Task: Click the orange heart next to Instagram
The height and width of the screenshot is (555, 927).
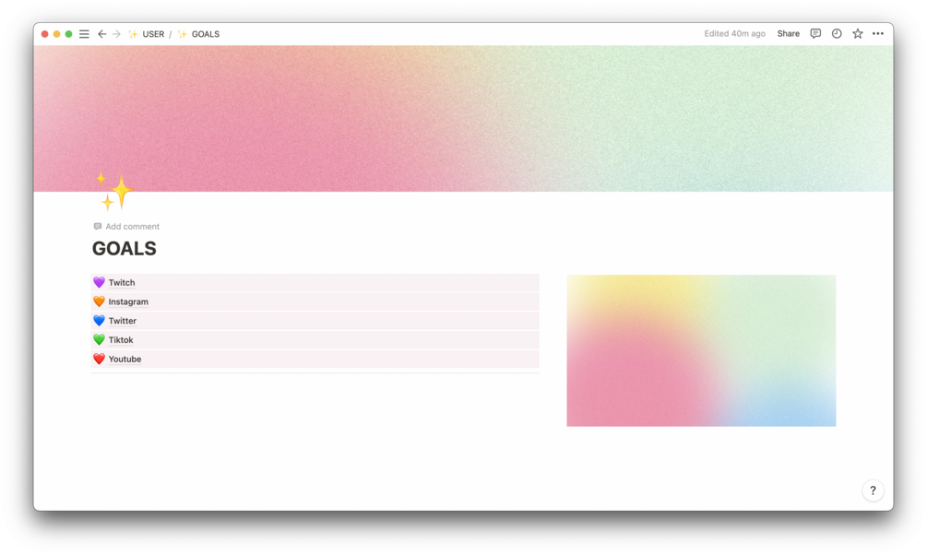Action: (x=99, y=301)
